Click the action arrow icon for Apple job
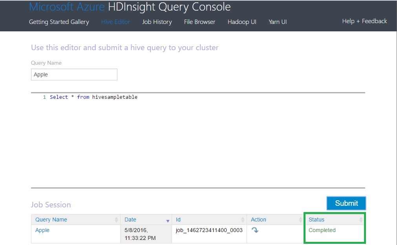The width and height of the screenshot is (397, 245). tap(255, 230)
